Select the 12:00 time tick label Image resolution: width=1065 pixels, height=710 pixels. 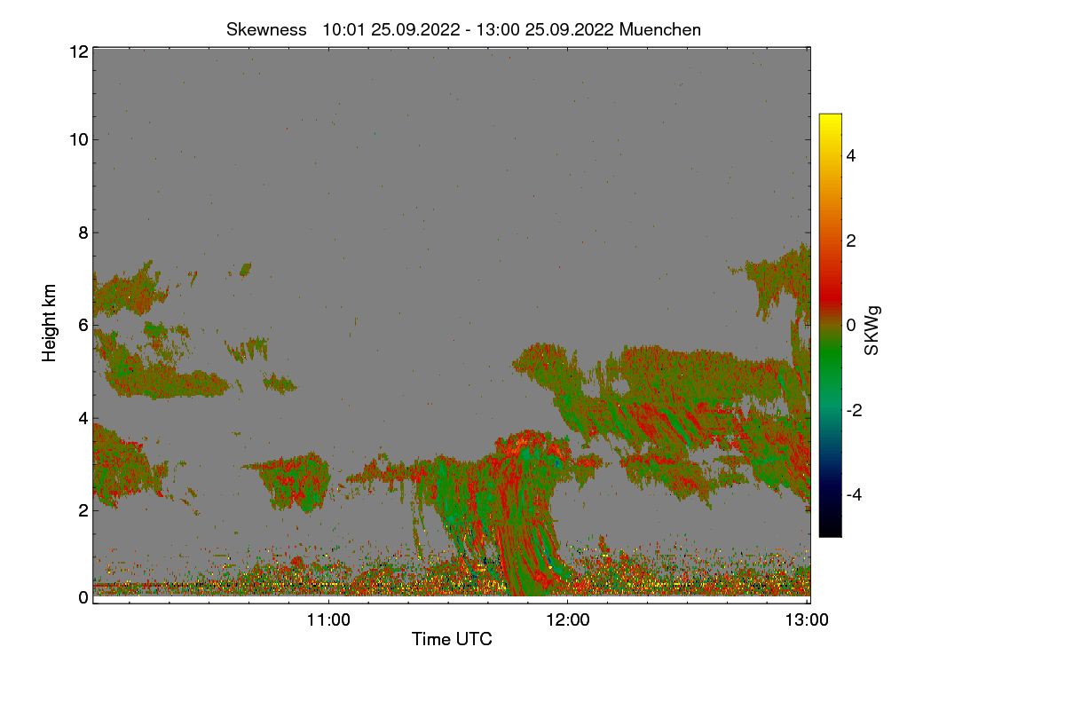tap(568, 620)
